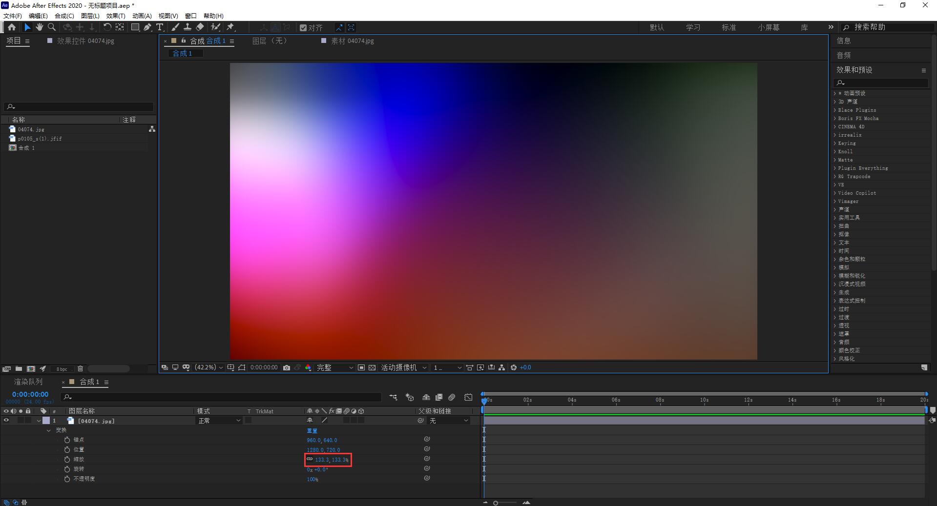Open the 合成(C) menu
This screenshot has height=506, width=937.
pos(64,16)
